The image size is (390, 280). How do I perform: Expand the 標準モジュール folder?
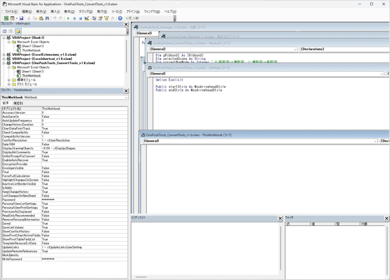[9, 80]
